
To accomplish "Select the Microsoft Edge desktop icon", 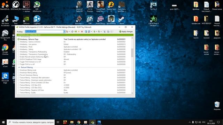I will click(x=5, y=78).
